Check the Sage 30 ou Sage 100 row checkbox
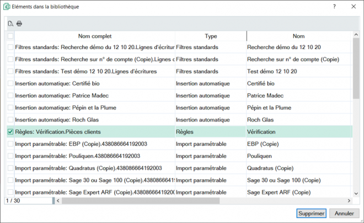The width and height of the screenshot is (364, 223). (x=10, y=180)
